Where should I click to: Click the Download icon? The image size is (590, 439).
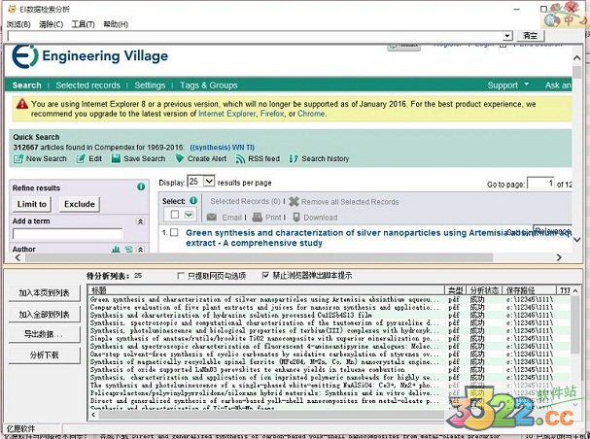tap(296, 218)
